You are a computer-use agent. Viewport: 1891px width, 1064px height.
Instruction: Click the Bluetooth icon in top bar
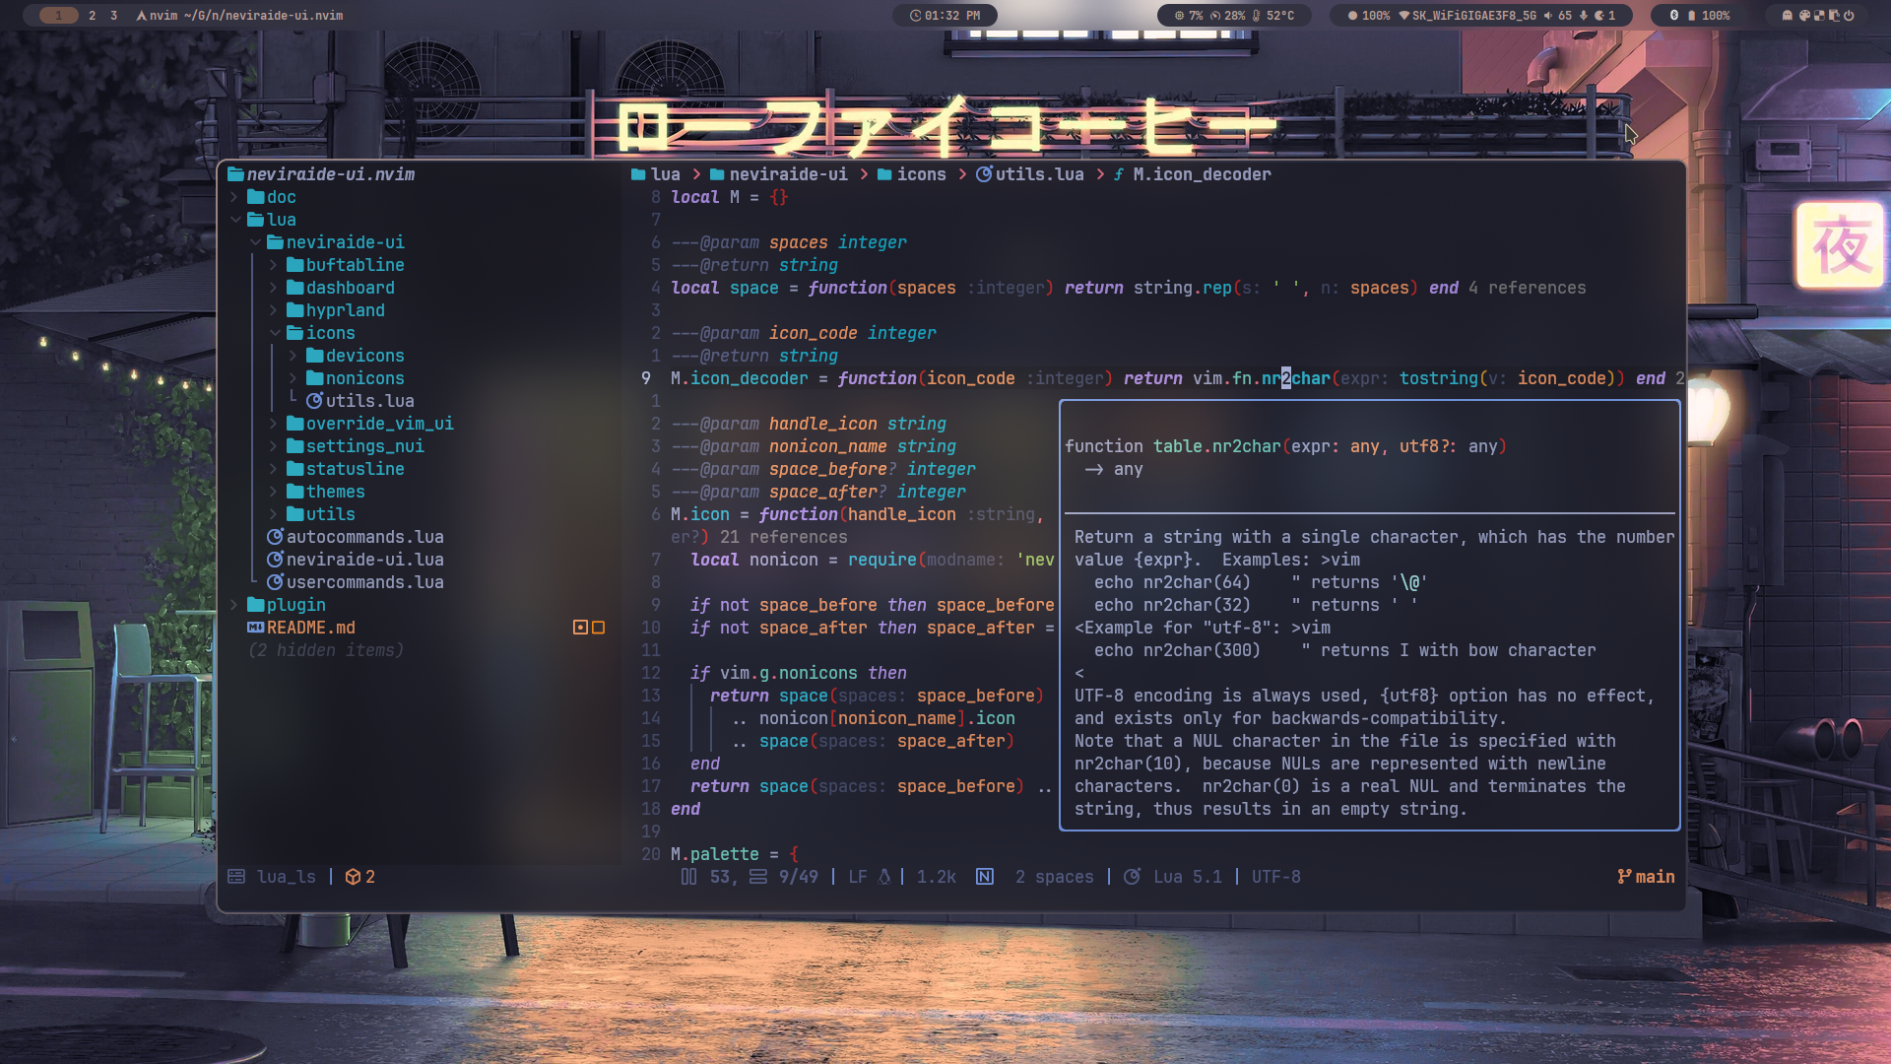(1674, 16)
